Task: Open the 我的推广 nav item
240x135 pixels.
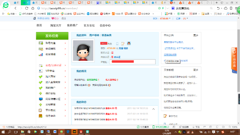Action: [72, 25]
